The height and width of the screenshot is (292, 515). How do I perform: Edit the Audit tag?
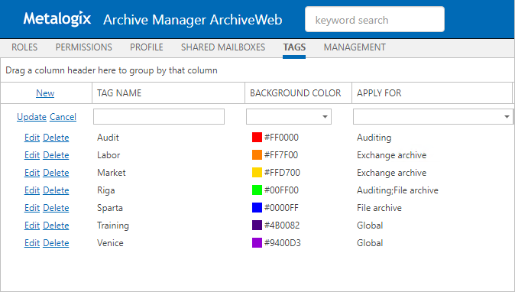pos(32,138)
